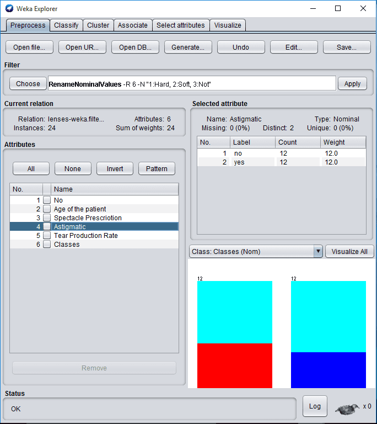The width and height of the screenshot is (377, 424).
Task: Check the Tear Production Rate checkbox
Action: point(47,236)
